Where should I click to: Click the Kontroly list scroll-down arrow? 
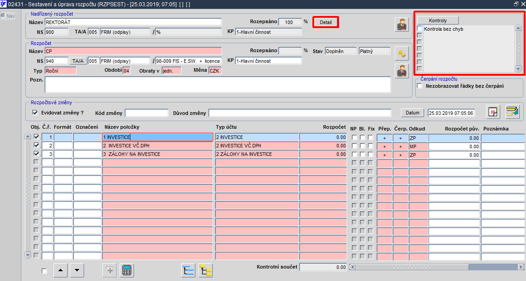pos(518,69)
